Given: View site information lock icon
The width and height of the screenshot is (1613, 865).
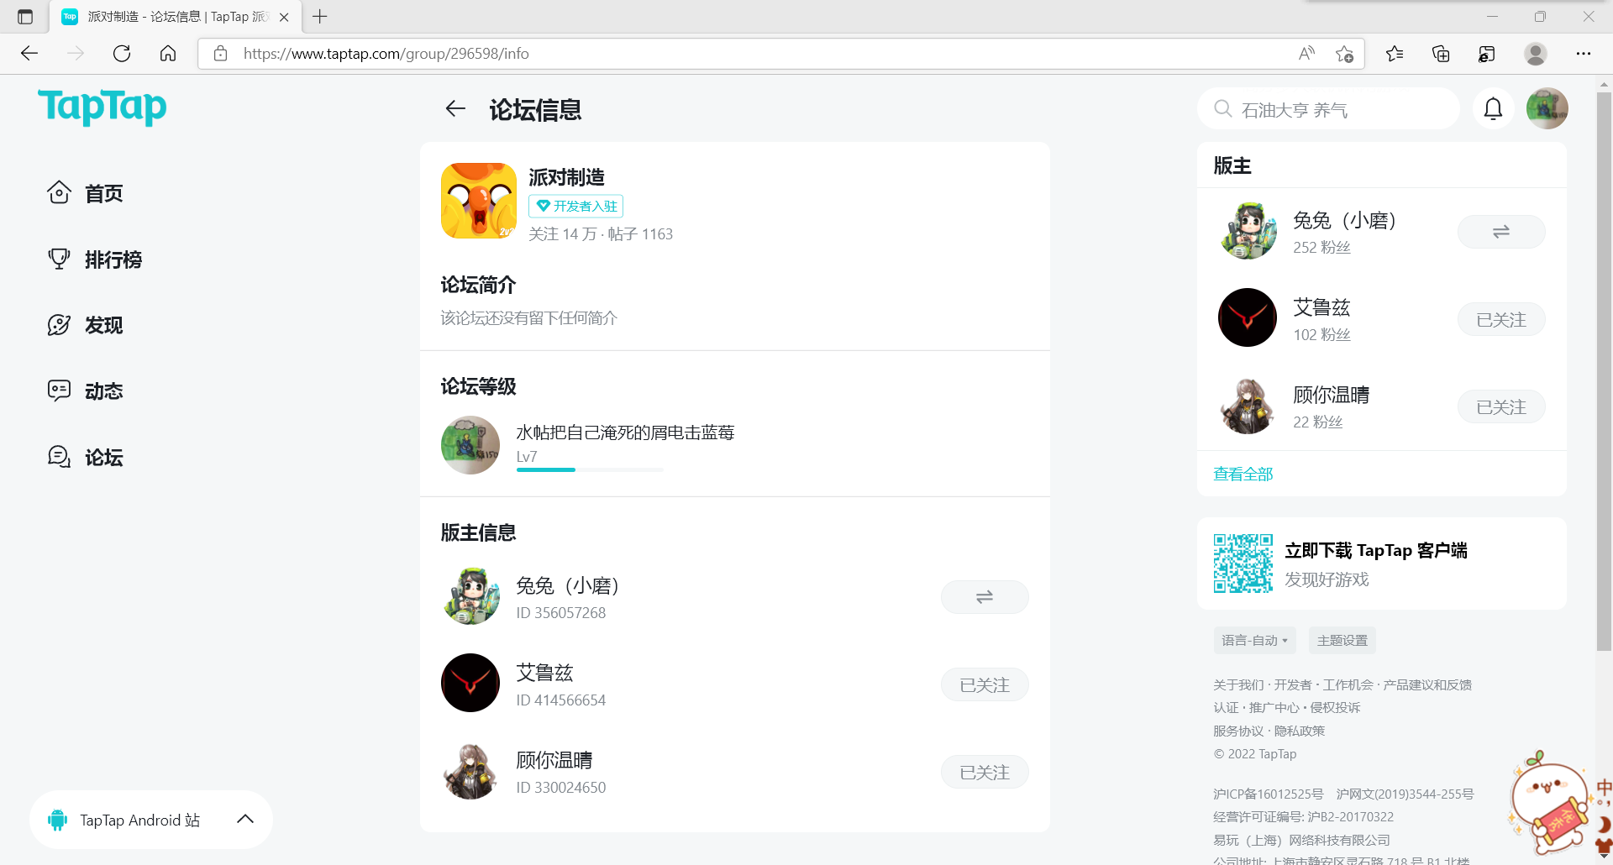Looking at the screenshot, I should pyautogui.click(x=221, y=54).
